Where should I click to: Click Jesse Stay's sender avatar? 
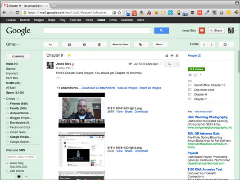(50, 65)
